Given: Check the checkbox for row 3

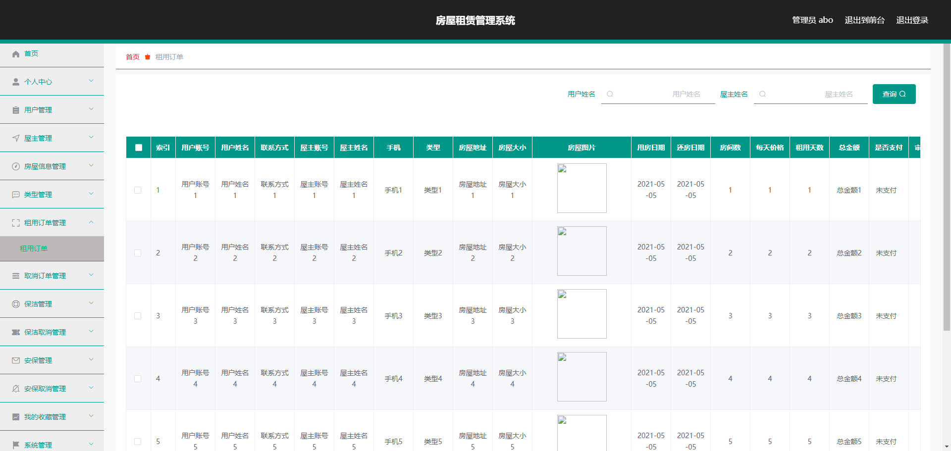Looking at the screenshot, I should pos(138,316).
